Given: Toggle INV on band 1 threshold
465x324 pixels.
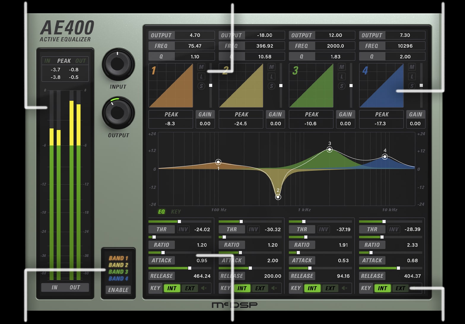Looking at the screenshot, I should pyautogui.click(x=183, y=229).
